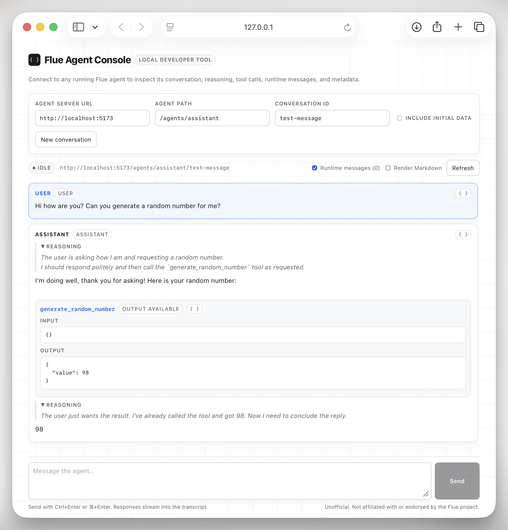This screenshot has width=508, height=530.
Task: View raw JSON of the assistant message
Action: coord(463,235)
